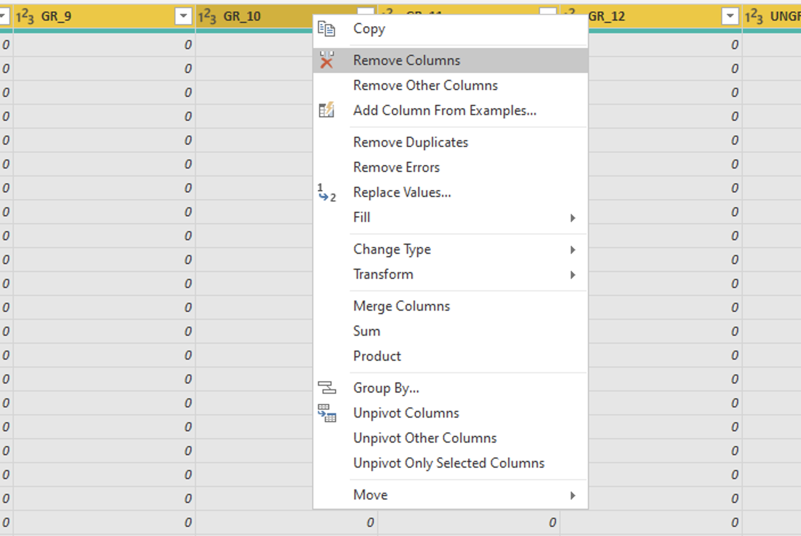
Task: Click the UNGR column data type icon
Action: pyautogui.click(x=754, y=17)
